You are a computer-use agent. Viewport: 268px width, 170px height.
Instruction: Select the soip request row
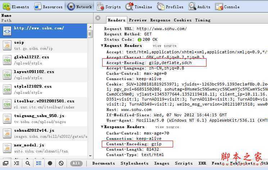(x=44, y=45)
